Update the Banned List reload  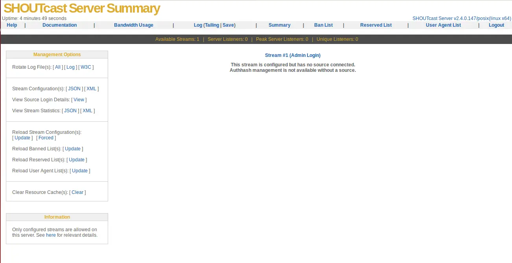73,149
